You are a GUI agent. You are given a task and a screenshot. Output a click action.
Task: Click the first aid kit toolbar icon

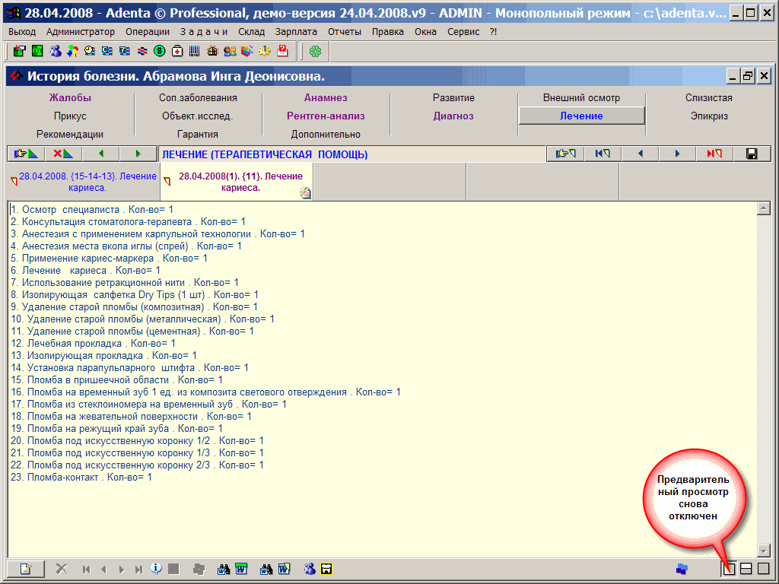pyautogui.click(x=177, y=51)
